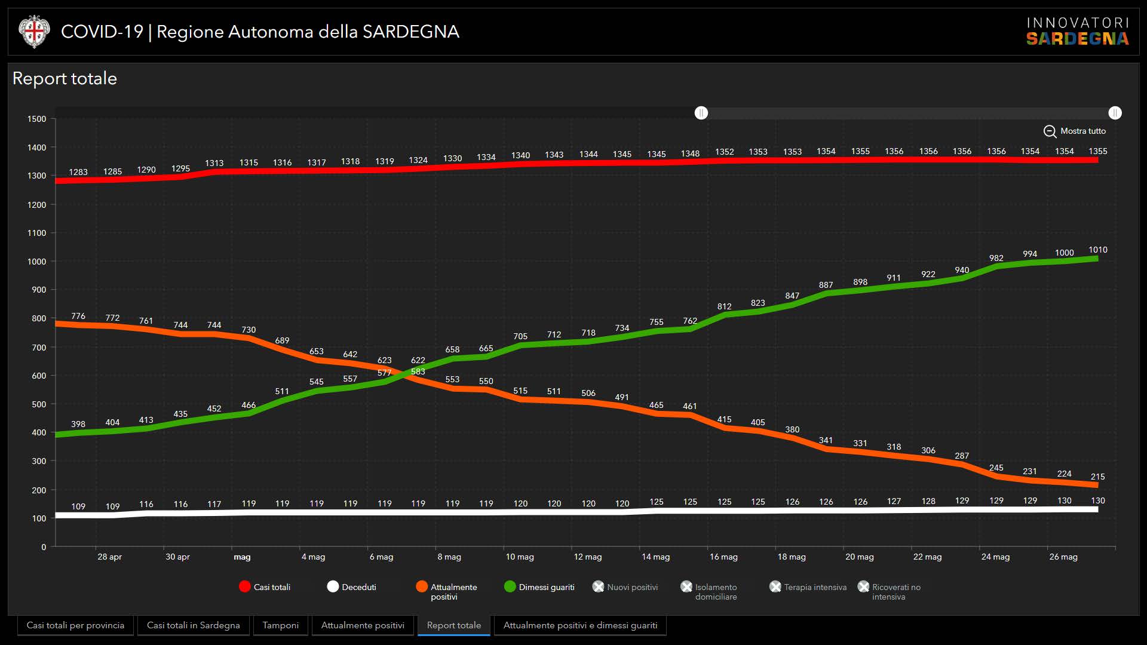This screenshot has width=1147, height=645.
Task: Click the Innovatori Sardegna logo
Action: 1077,32
